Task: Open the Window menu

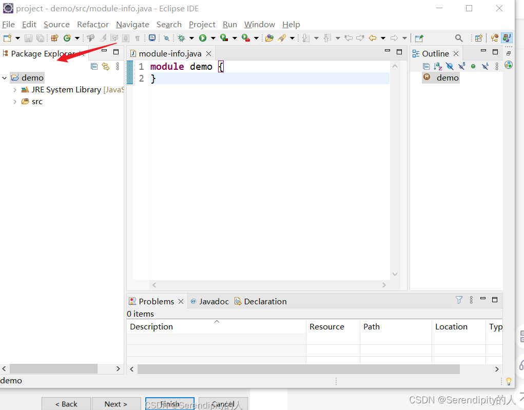Action: click(x=260, y=25)
